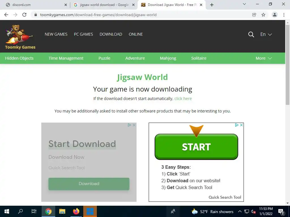Open ONLINE menu item

136,34
